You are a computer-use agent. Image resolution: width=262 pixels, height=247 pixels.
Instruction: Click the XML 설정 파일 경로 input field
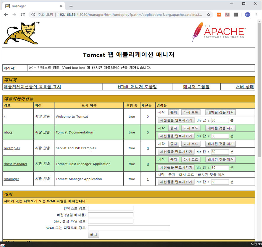click(111, 222)
